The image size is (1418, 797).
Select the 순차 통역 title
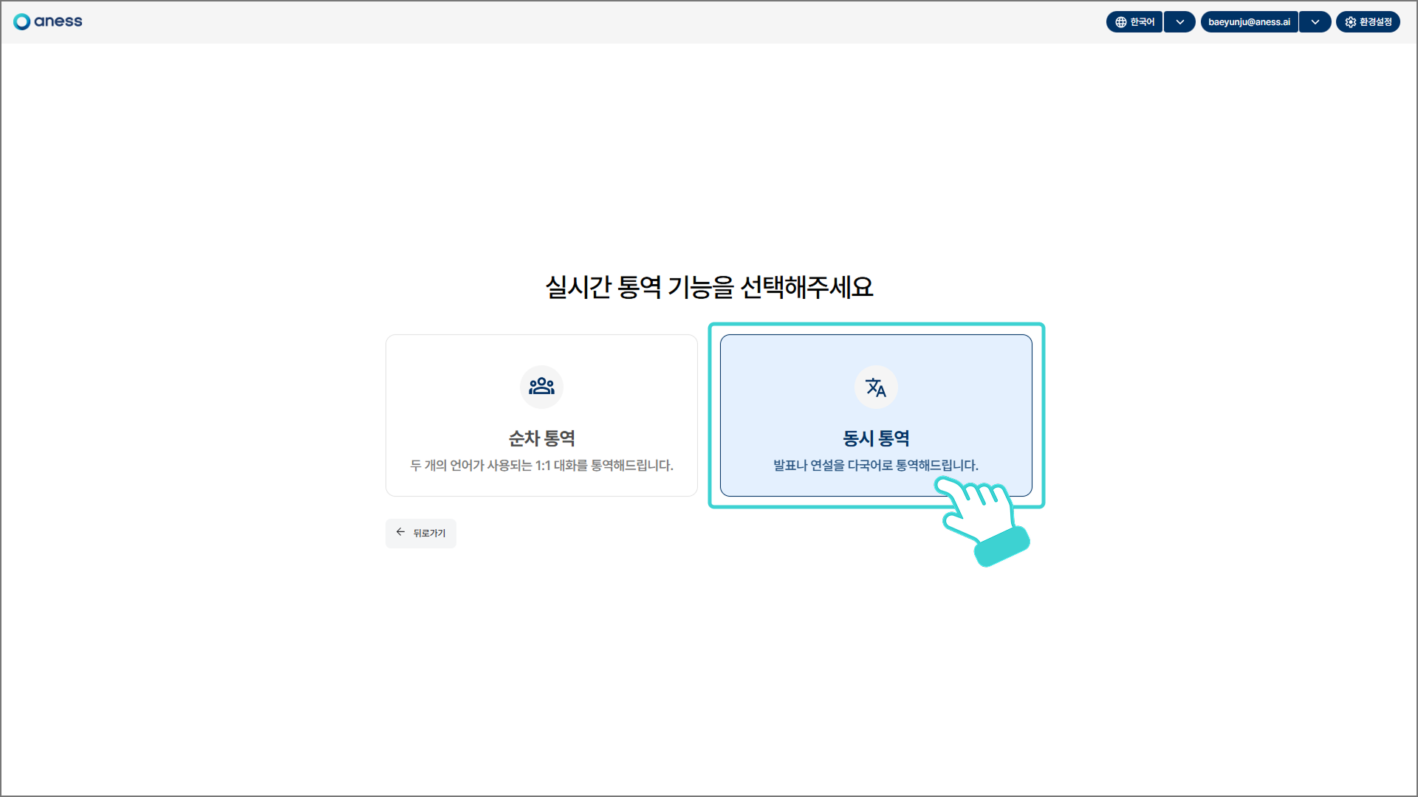(x=541, y=438)
